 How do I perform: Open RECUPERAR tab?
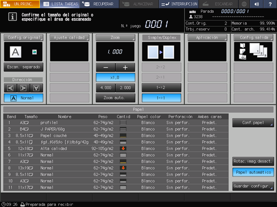[99, 4]
